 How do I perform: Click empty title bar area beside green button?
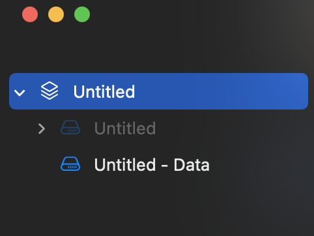pyautogui.click(x=195, y=14)
